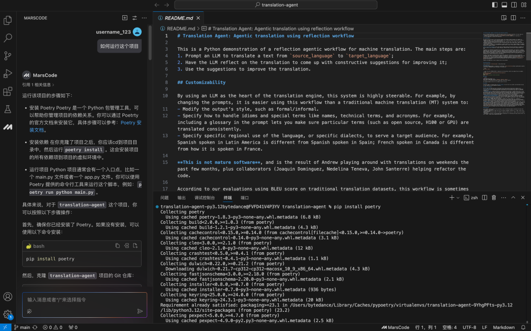Image resolution: width=531 pixels, height=331 pixels.
Task: Open the Run and Debug view
Action: click(x=7, y=73)
